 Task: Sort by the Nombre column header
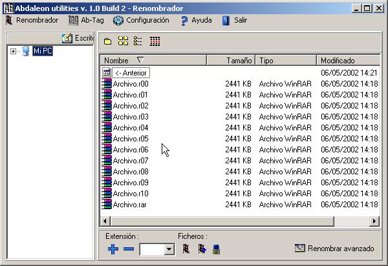pyautogui.click(x=153, y=60)
